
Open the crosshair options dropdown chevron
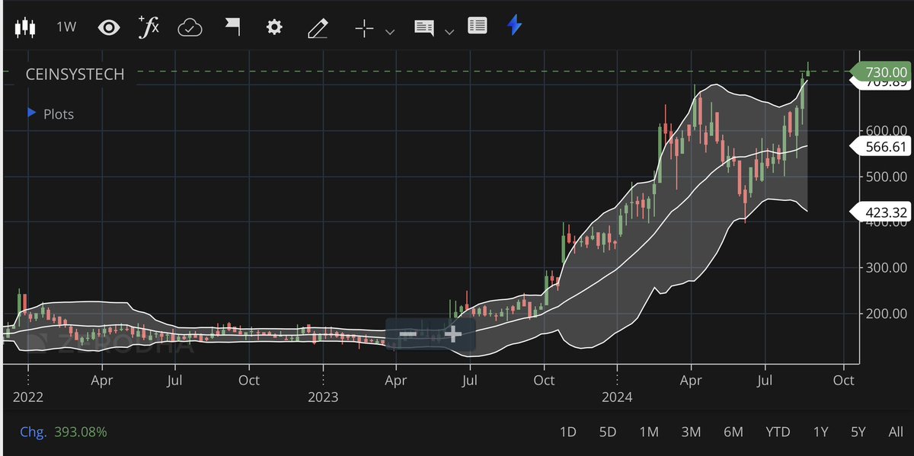click(x=389, y=31)
